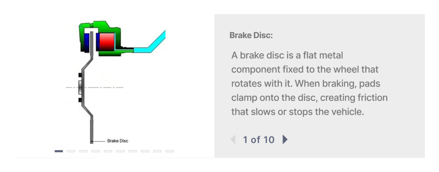
Task: Go to the third slide indicator
Action: click(x=84, y=151)
